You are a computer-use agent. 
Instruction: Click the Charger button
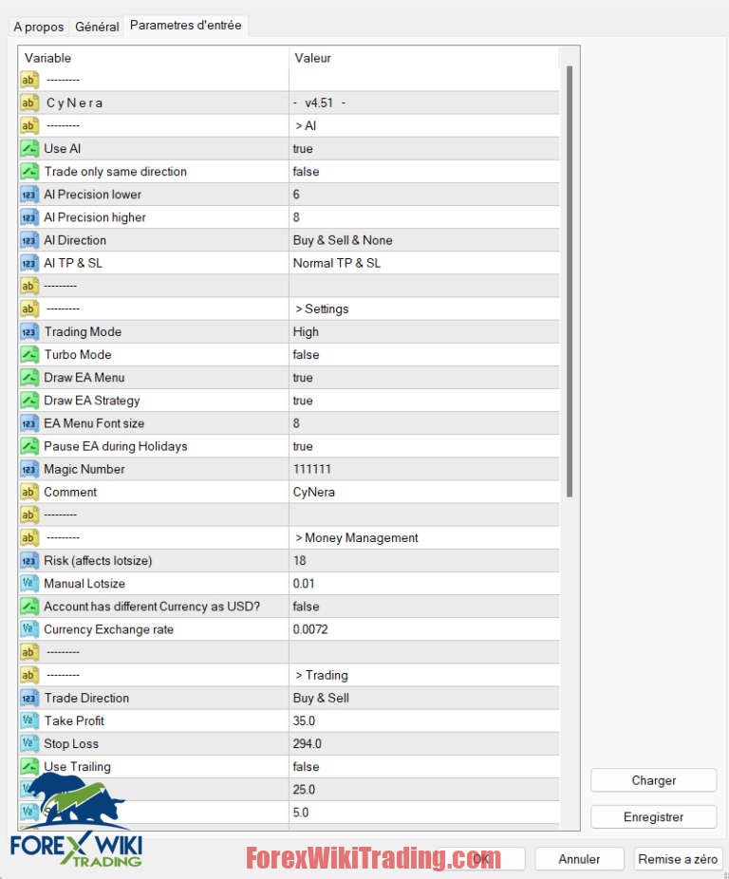(653, 780)
